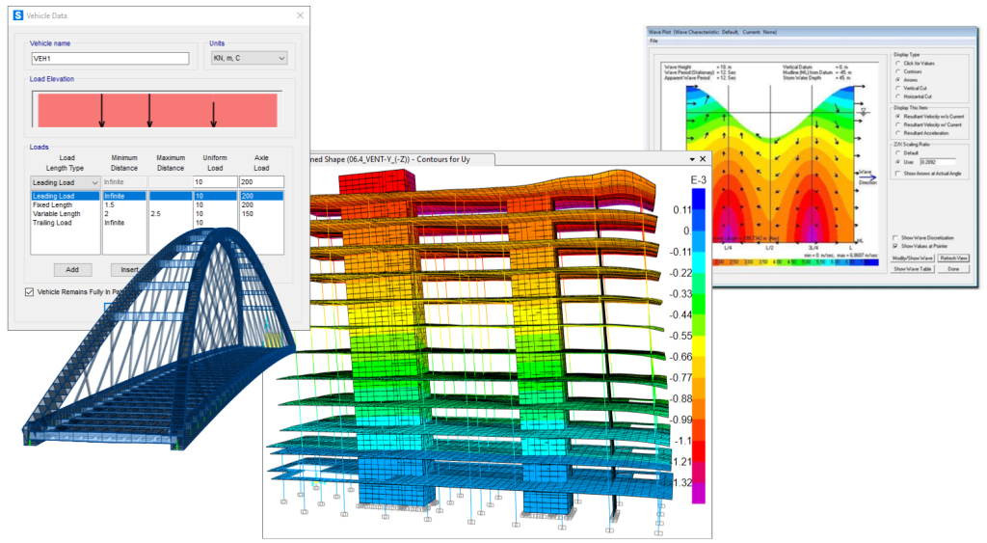Viewport: 987px width, 543px height.
Task: Click the Uniform Load input field showing 10
Action: coord(215,182)
